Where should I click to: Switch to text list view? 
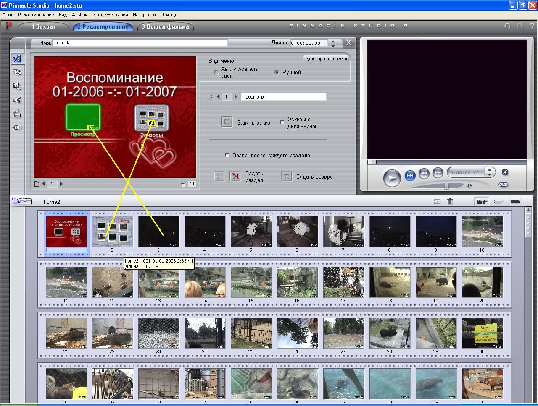(x=515, y=202)
